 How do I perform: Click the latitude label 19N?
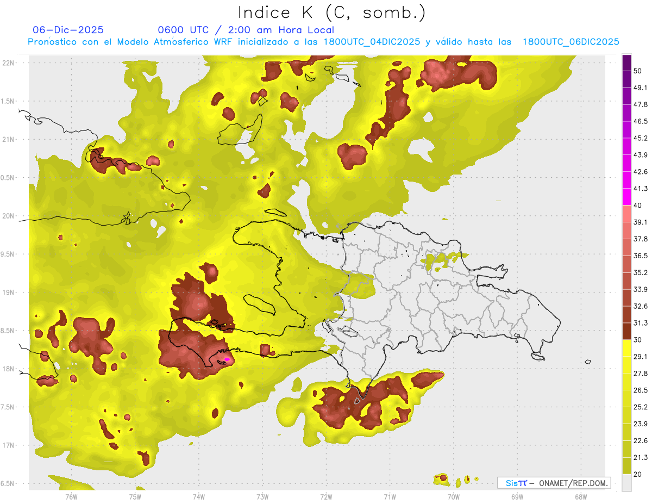9,293
